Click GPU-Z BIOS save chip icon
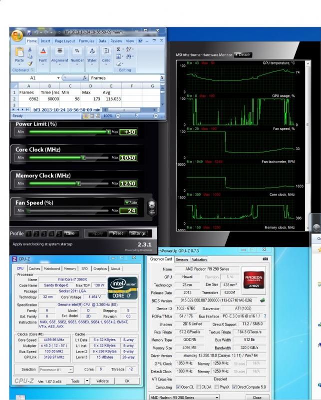The height and width of the screenshot is (400, 321). tap(262, 300)
